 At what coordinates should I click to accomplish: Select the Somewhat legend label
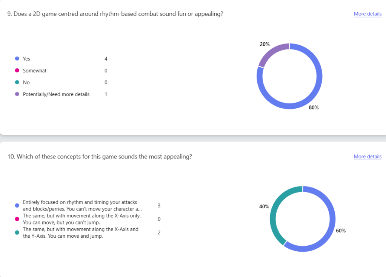click(x=35, y=71)
